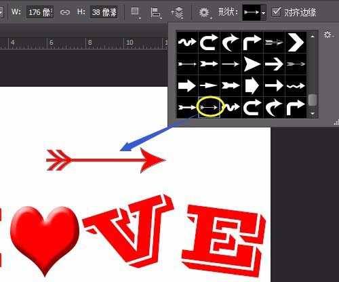Select the U-turn arrow in the bottom row
This screenshot has height=282, width=339.
[252, 107]
